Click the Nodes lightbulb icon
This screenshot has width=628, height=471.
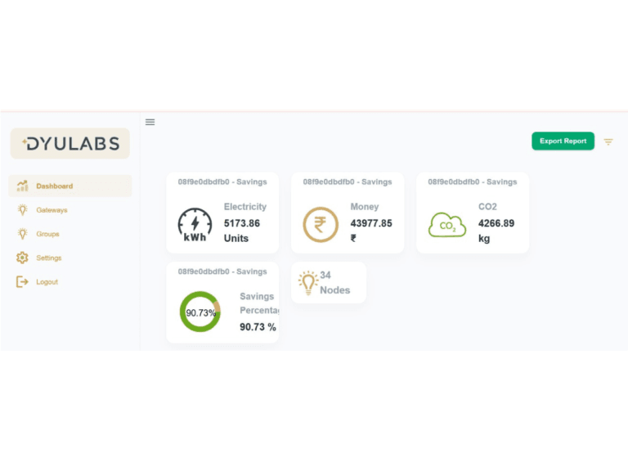tap(307, 283)
